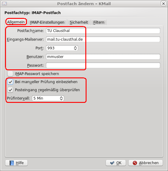Click the help book icon on Hilfe button

click(x=12, y=163)
